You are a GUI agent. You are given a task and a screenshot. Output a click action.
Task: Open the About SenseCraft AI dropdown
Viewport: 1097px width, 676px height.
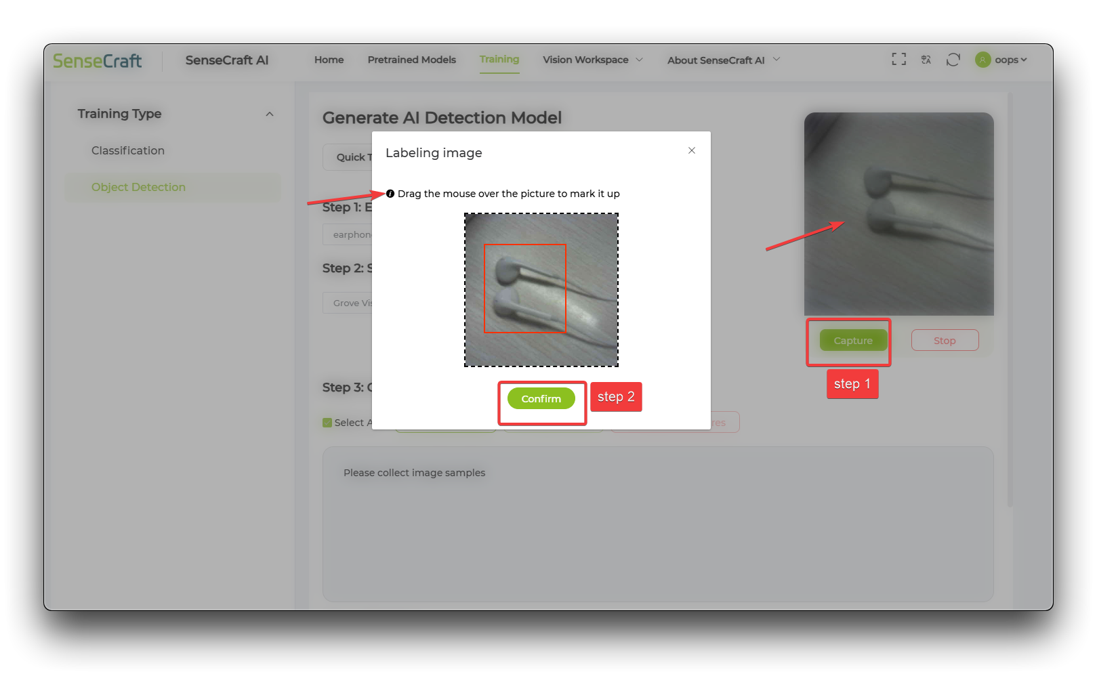coord(722,60)
